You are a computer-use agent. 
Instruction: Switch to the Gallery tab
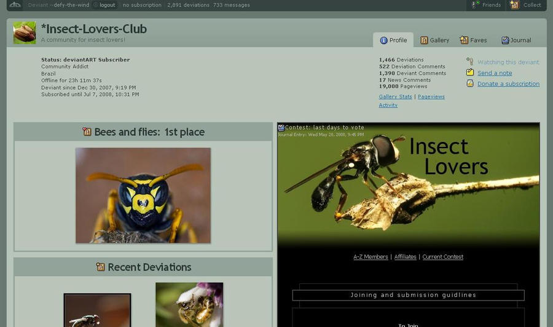pyautogui.click(x=434, y=40)
